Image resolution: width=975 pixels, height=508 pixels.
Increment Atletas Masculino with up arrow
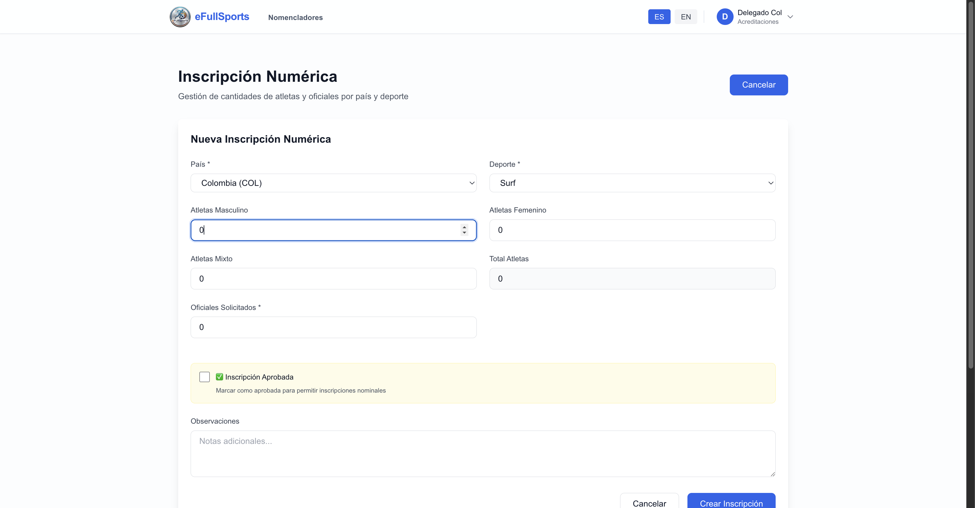464,227
